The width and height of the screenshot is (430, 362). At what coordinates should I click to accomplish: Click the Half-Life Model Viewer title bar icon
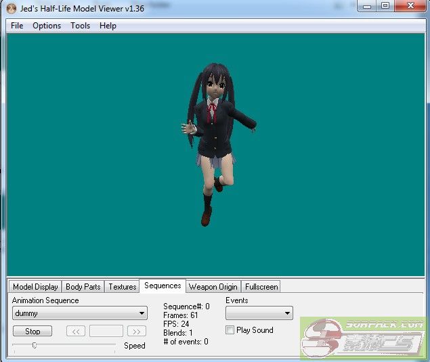pos(11,8)
